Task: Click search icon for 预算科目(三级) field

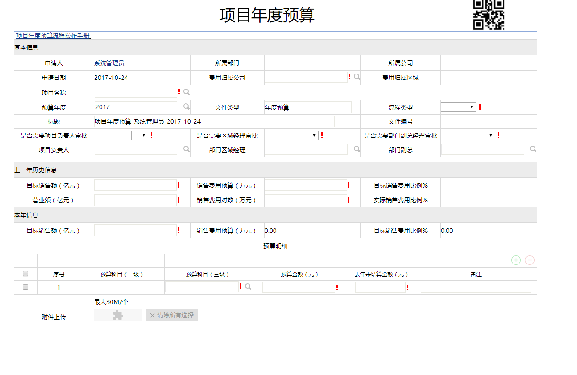Action: point(248,286)
